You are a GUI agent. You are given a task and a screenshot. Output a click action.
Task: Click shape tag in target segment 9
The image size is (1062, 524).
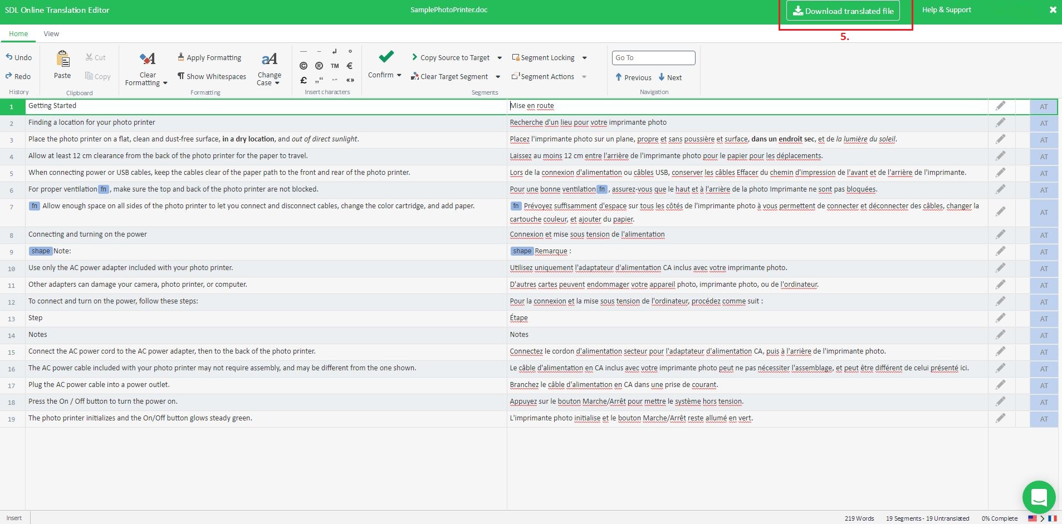[522, 251]
